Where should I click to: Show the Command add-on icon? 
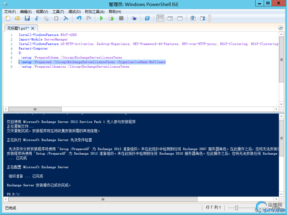point(193,18)
